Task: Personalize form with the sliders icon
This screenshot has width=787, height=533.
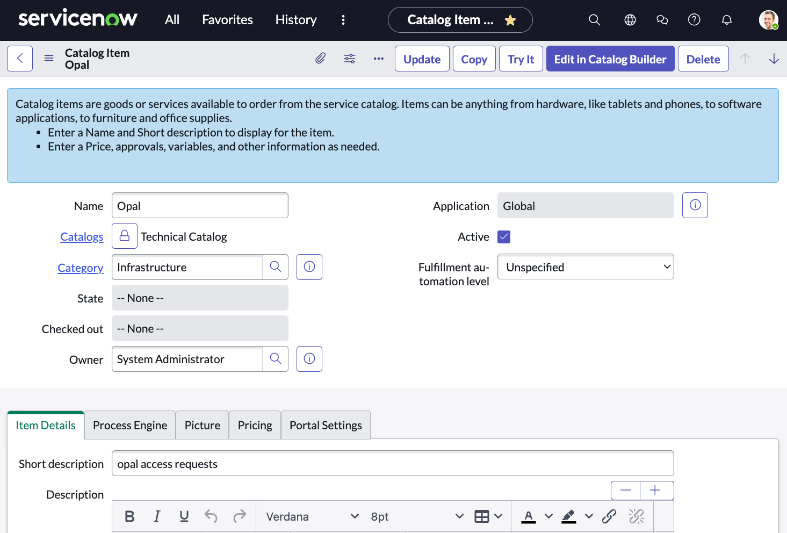Action: click(350, 59)
